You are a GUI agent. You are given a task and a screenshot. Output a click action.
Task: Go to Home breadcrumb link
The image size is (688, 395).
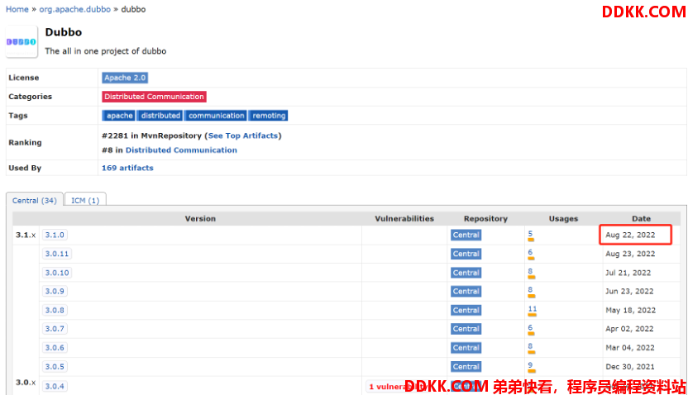[x=17, y=9]
